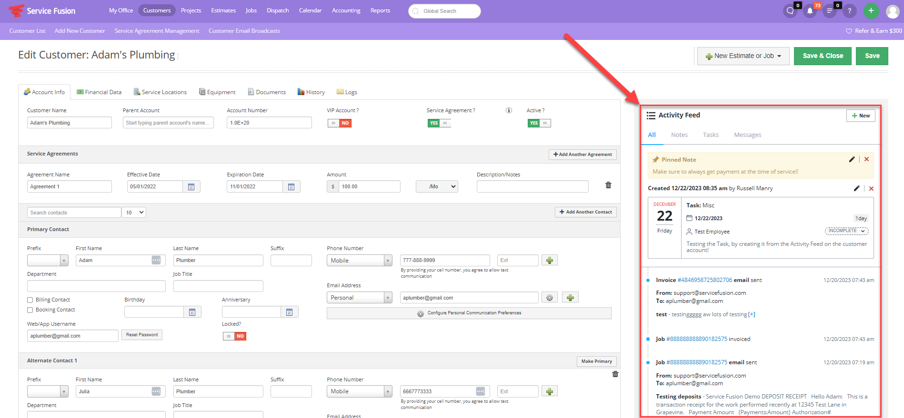Open the Personal email type dropdown
The image size is (904, 418).
coord(360,298)
